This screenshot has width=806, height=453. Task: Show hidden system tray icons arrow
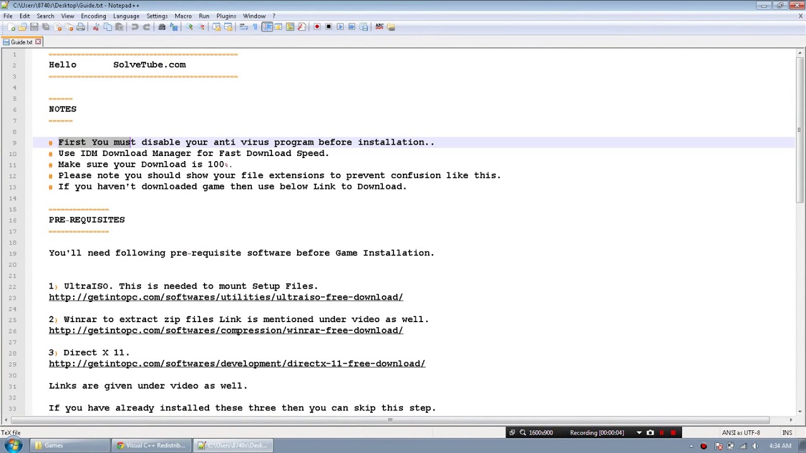693,446
